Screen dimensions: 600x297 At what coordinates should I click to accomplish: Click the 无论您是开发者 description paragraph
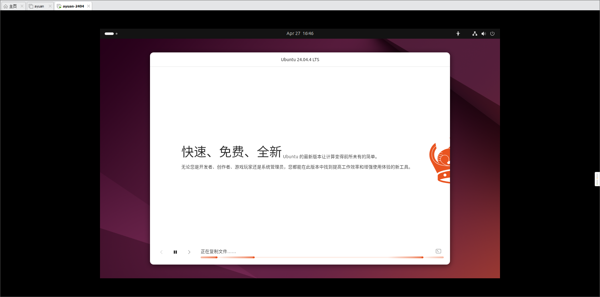click(296, 167)
